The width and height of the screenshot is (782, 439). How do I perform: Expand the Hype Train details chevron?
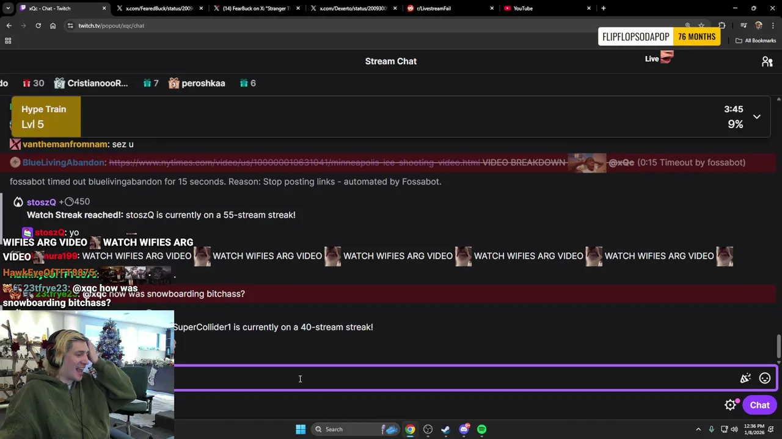[756, 116]
